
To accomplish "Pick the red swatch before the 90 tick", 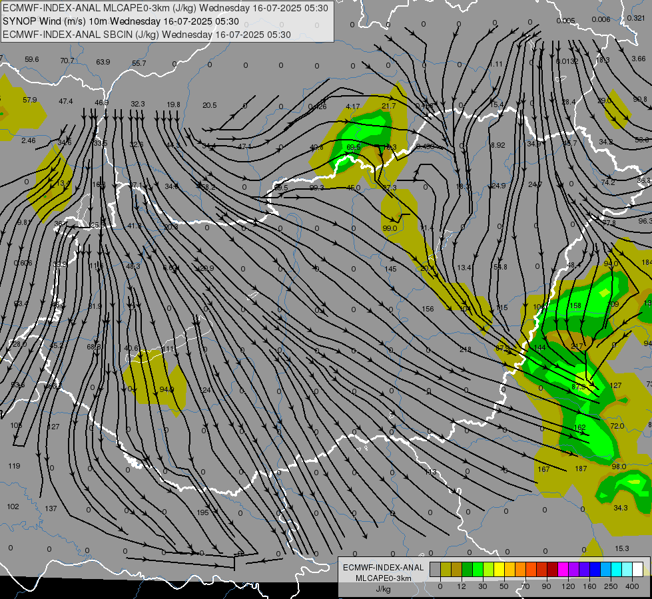I will [542, 569].
